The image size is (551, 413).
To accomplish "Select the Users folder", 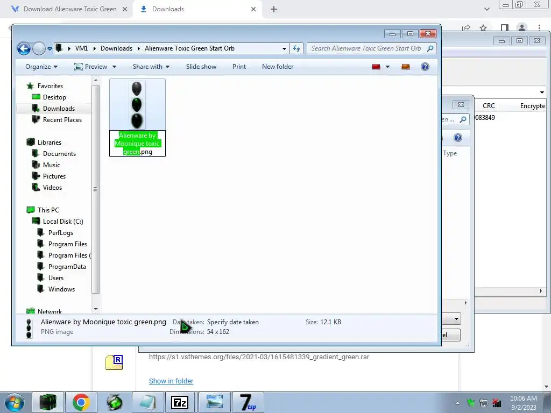I will tap(55, 278).
